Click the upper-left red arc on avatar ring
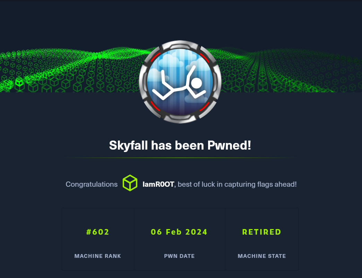This screenshot has width=362, height=278. click(x=155, y=57)
